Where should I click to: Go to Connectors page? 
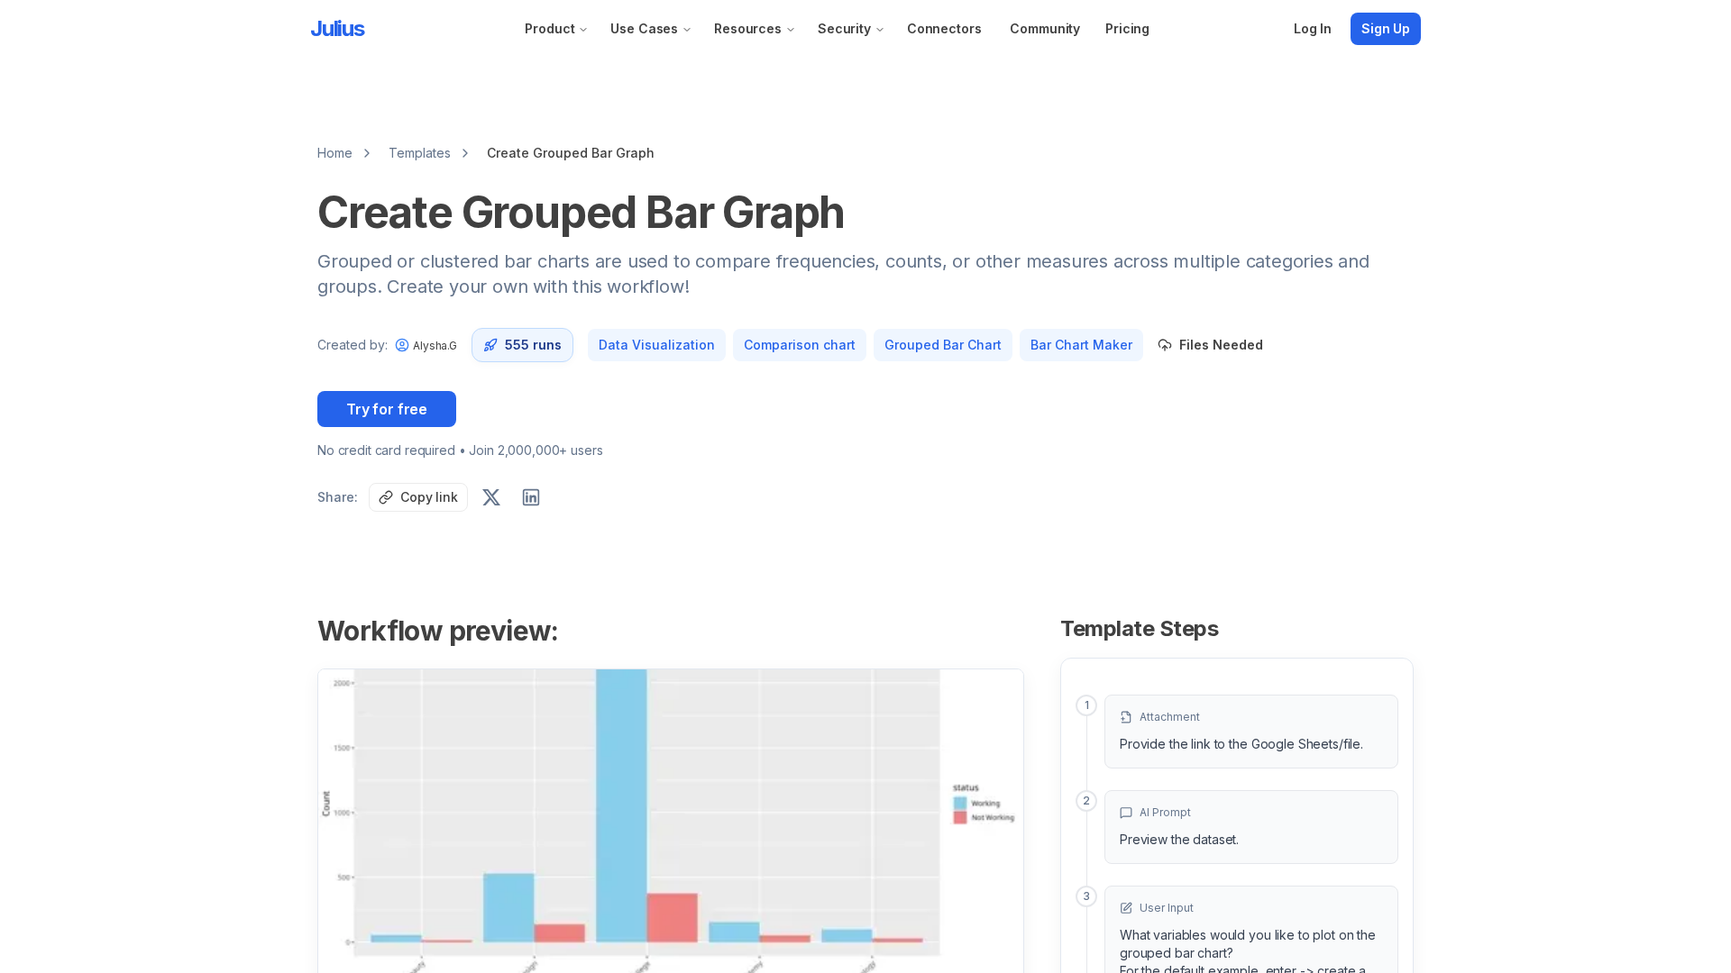click(x=944, y=29)
